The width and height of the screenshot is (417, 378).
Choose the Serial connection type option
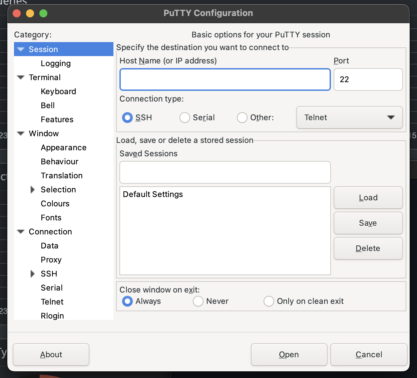[185, 118]
